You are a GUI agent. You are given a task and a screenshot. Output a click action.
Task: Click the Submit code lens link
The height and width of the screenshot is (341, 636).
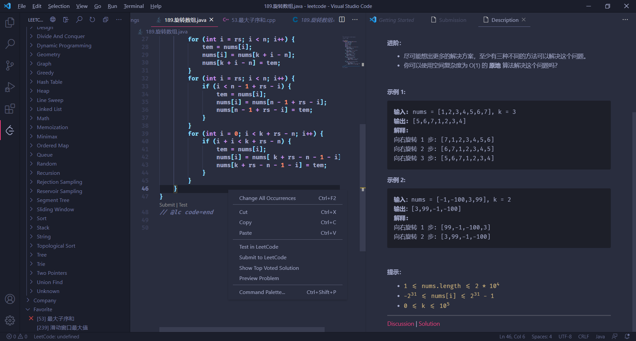pos(167,205)
